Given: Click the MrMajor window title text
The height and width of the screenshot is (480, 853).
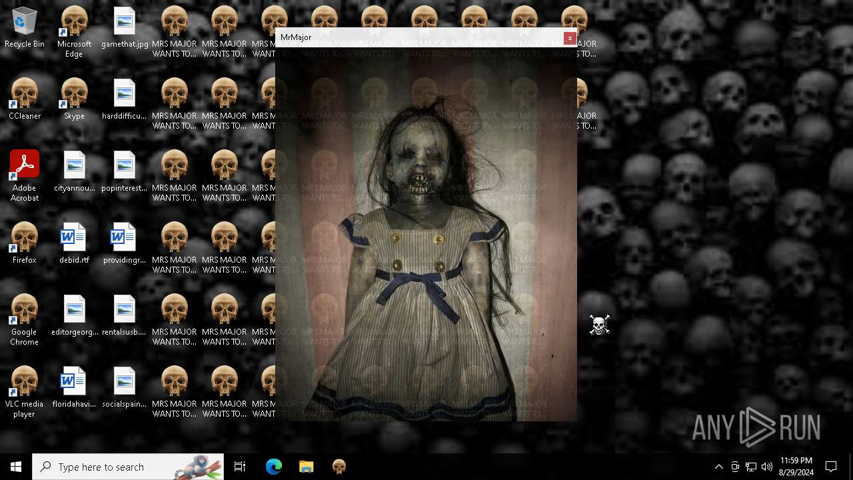Looking at the screenshot, I should [x=296, y=37].
